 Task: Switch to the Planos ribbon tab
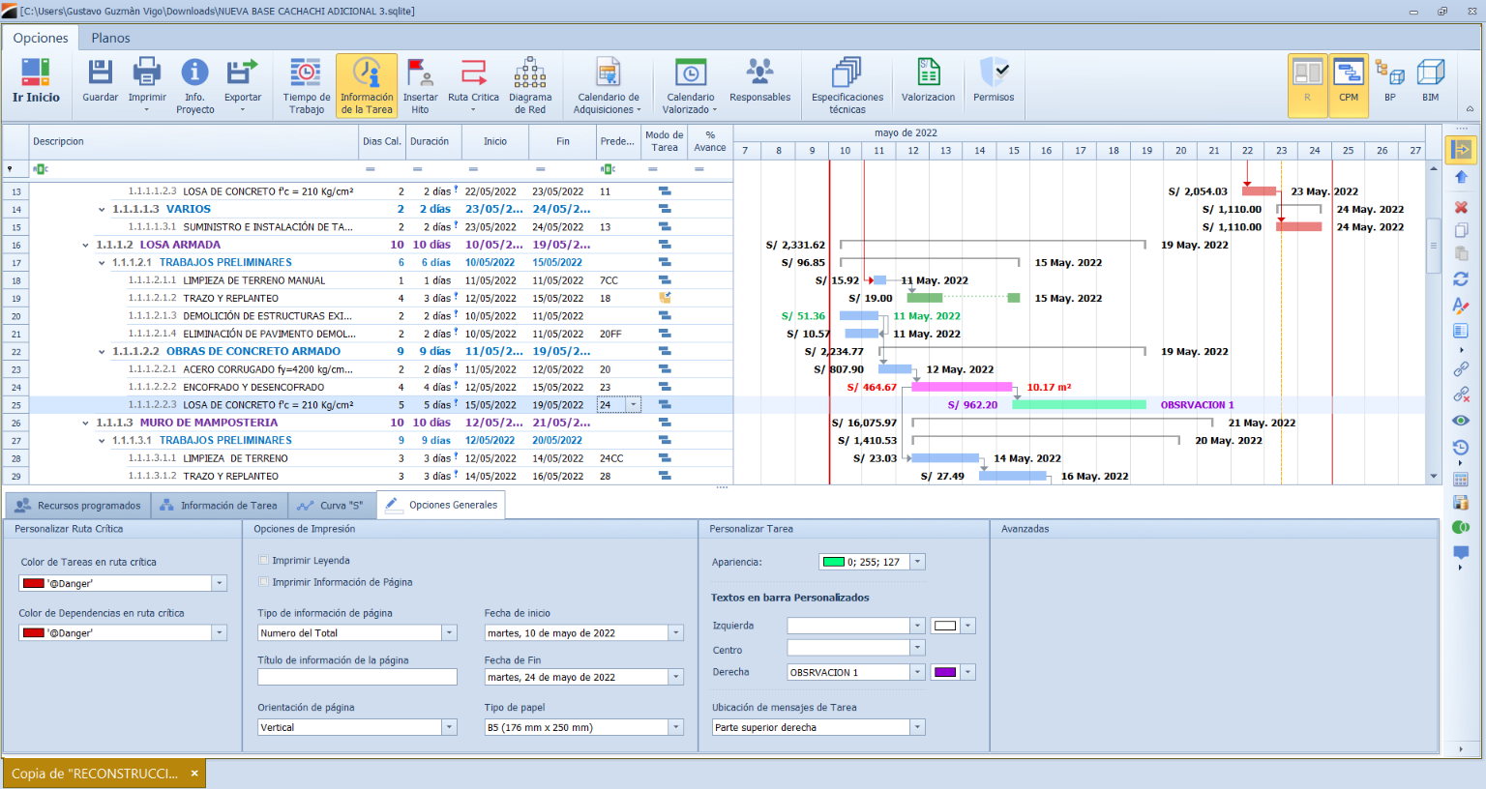click(110, 38)
